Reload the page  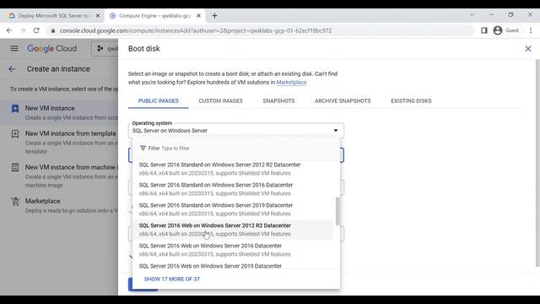36,30
